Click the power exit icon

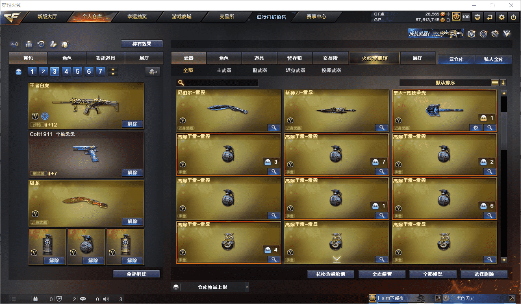click(x=513, y=17)
